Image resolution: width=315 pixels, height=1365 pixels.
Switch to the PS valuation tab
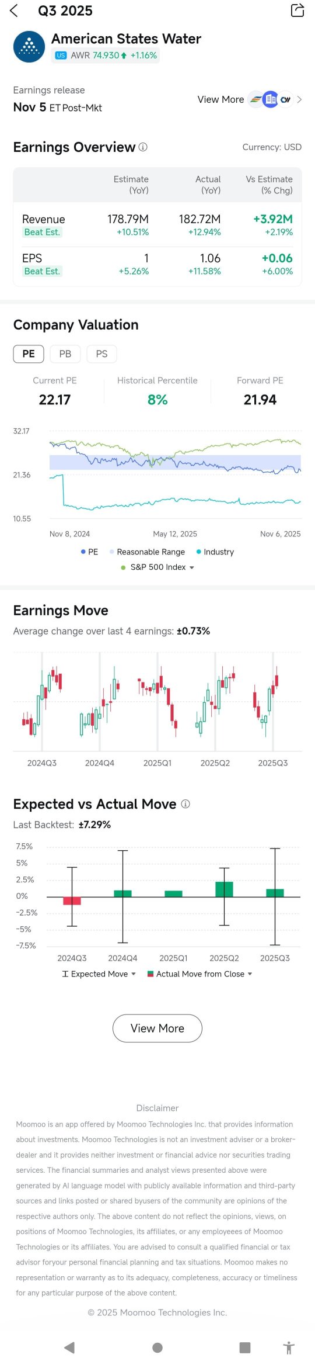click(101, 354)
